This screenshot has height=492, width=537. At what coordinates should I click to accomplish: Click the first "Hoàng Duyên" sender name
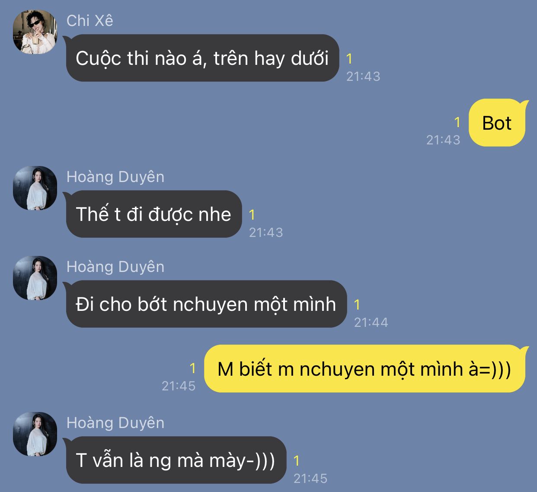115,177
